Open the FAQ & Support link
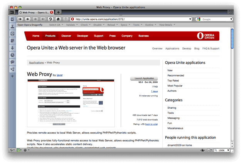The height and width of the screenshot is (164, 242). [x=211, y=49]
